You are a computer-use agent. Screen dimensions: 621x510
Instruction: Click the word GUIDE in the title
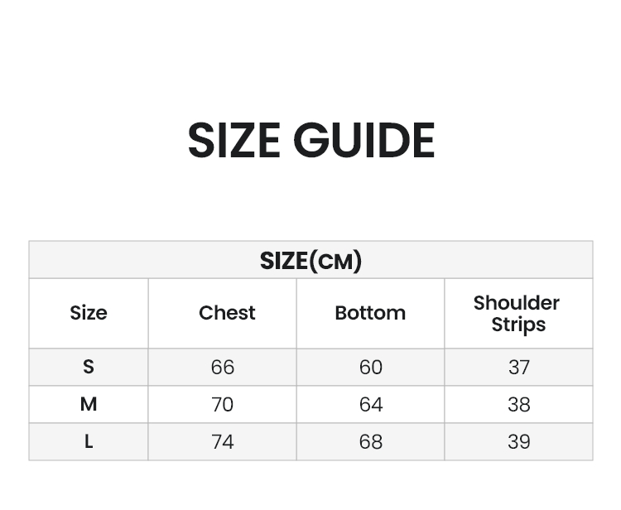pos(364,140)
